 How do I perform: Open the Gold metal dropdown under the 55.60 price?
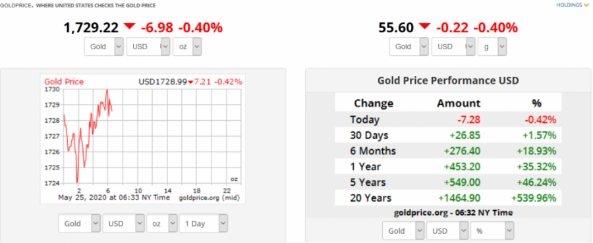tap(409, 47)
